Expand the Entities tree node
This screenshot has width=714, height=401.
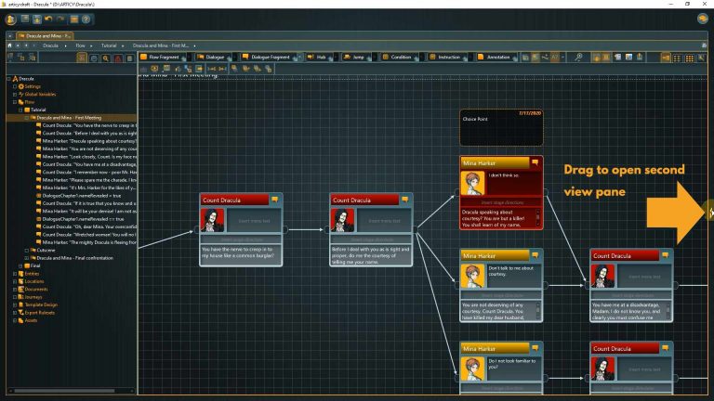(x=15, y=274)
